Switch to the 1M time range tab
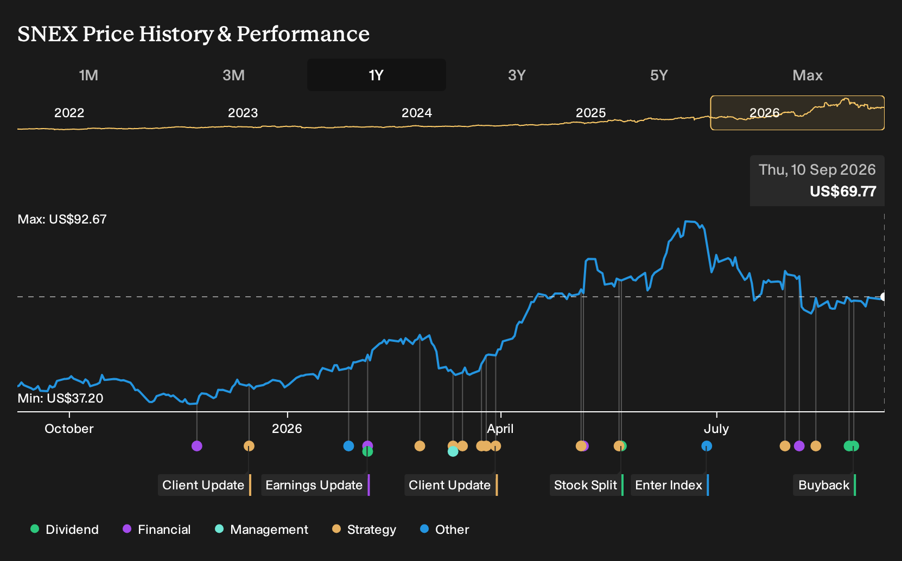The height and width of the screenshot is (561, 902). (88, 75)
